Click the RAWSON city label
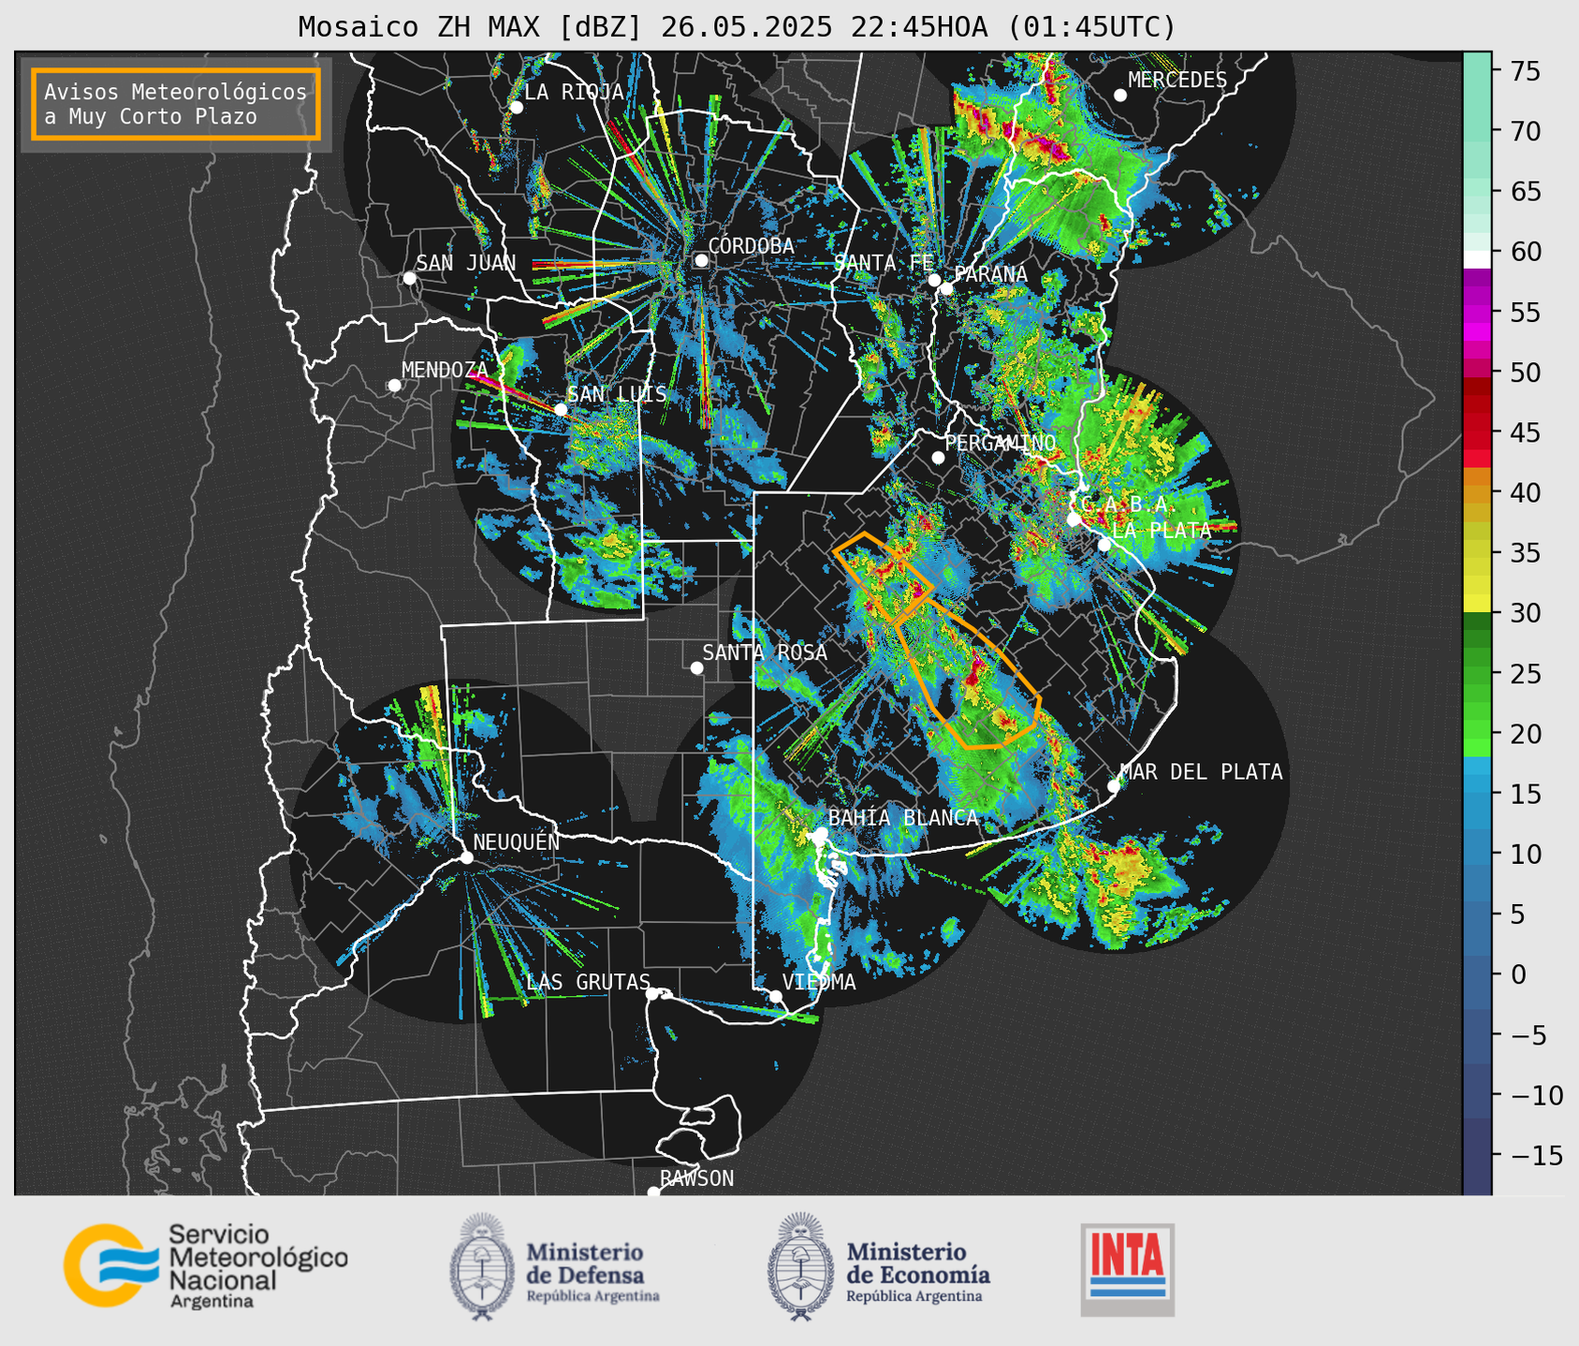The width and height of the screenshot is (1579, 1346). [x=696, y=1178]
